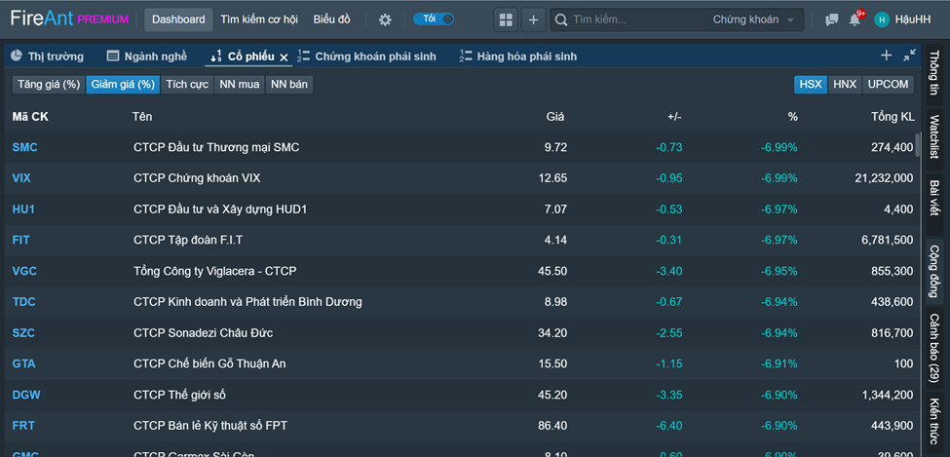Expand the Watchlist side panel
The width and height of the screenshot is (950, 457).
tap(934, 137)
